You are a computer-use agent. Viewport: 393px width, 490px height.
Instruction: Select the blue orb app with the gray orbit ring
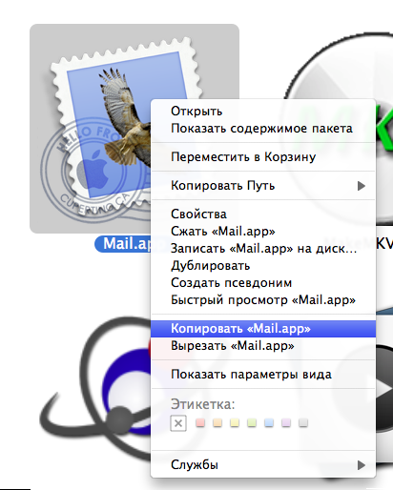click(95, 388)
